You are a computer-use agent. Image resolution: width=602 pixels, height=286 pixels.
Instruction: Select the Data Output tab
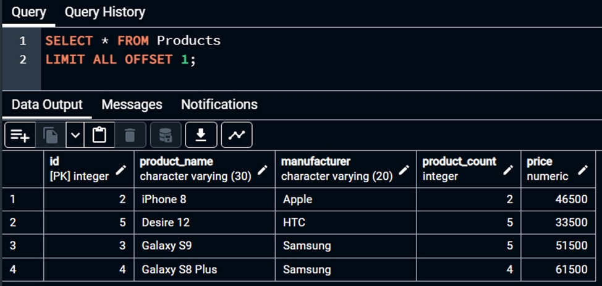coord(47,104)
